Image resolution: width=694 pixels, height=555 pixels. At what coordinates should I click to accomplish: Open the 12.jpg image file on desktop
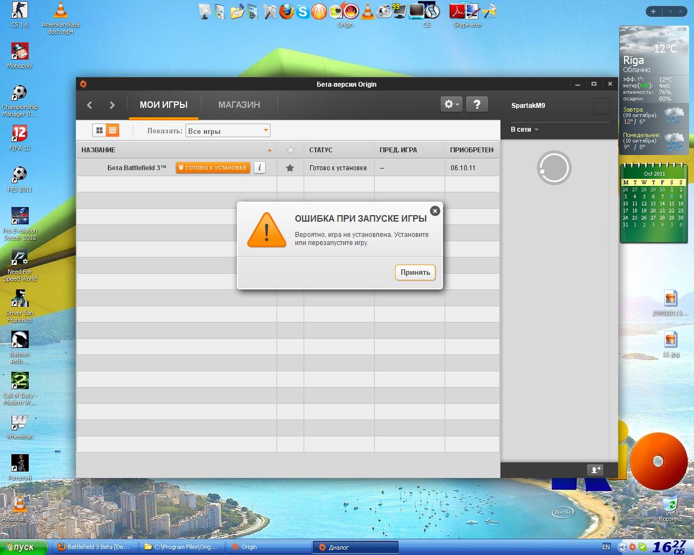671,344
